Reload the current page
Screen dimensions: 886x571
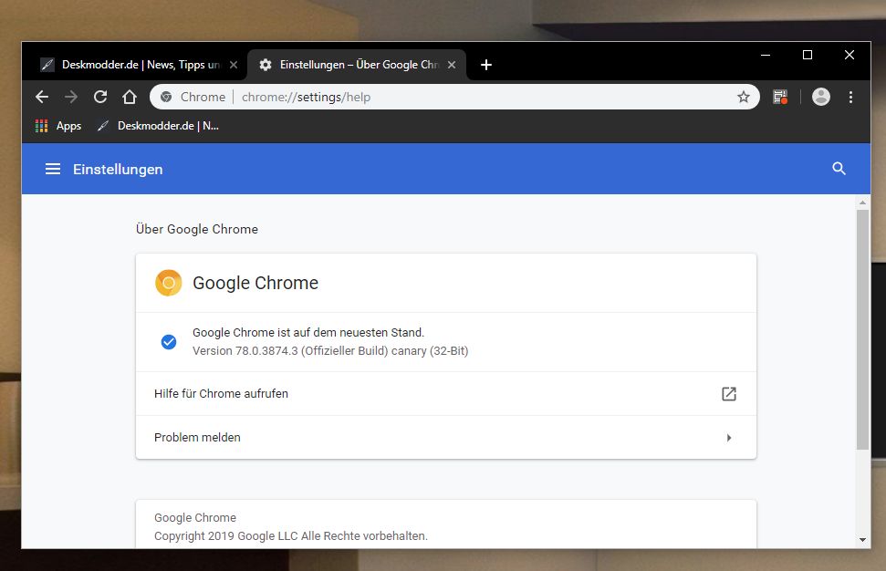tap(100, 98)
